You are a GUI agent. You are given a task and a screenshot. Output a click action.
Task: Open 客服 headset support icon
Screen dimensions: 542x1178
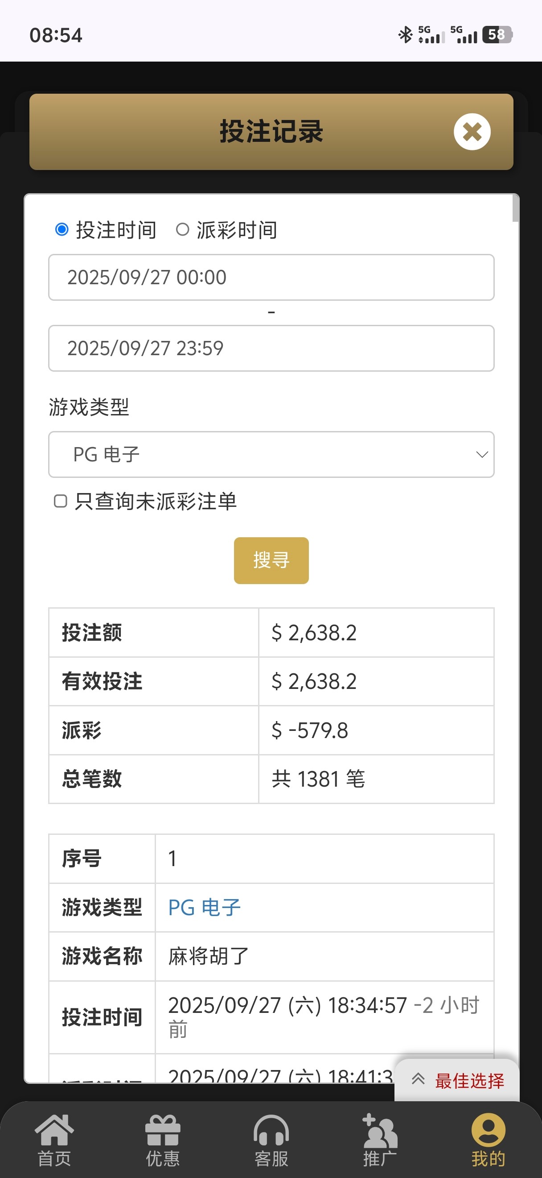(x=271, y=1130)
